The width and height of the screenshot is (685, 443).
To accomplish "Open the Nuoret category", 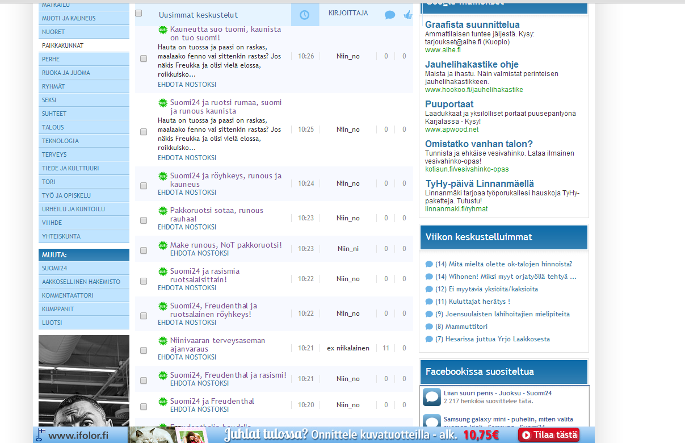I will tap(84, 32).
